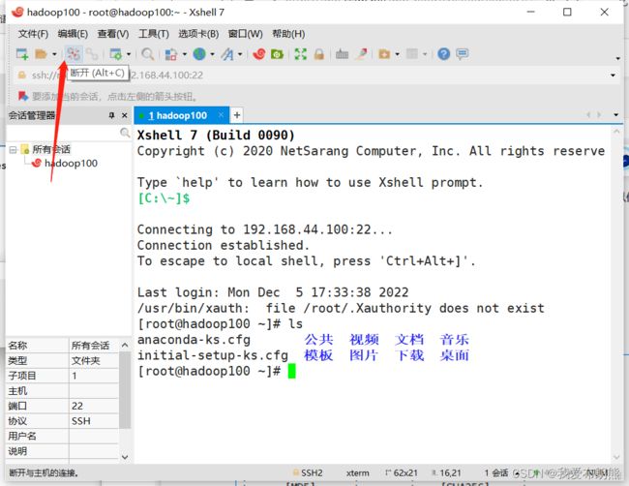
Task: Click the highlight pen icon
Action: (x=362, y=54)
